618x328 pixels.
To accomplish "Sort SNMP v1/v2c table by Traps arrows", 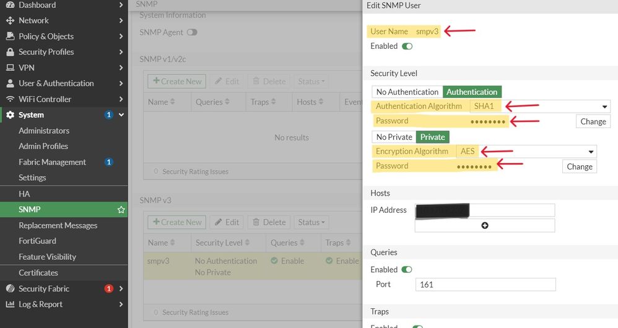I will point(274,101).
